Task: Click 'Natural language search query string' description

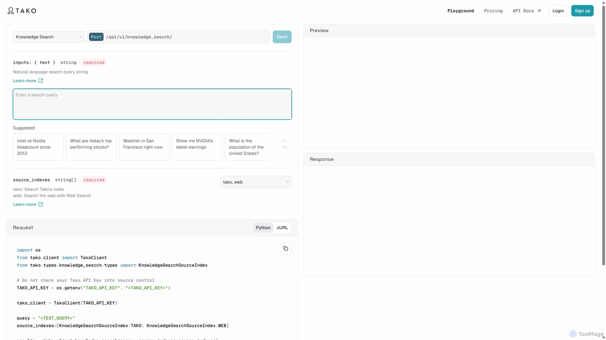Action: click(x=50, y=72)
